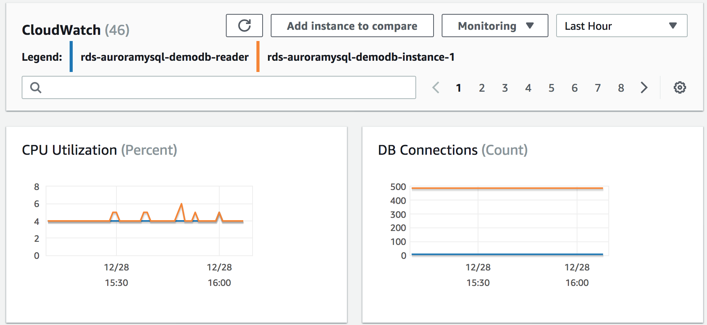Click the blue reader legend color bar

(x=71, y=56)
